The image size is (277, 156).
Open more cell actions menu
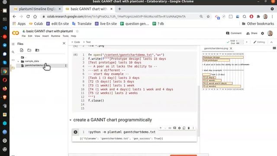pyautogui.click(x=193, y=128)
